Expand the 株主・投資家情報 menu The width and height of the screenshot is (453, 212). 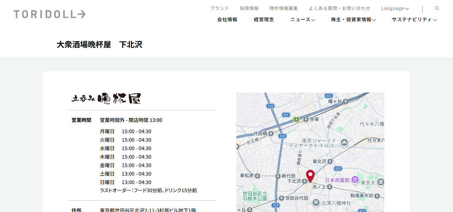pyautogui.click(x=353, y=19)
